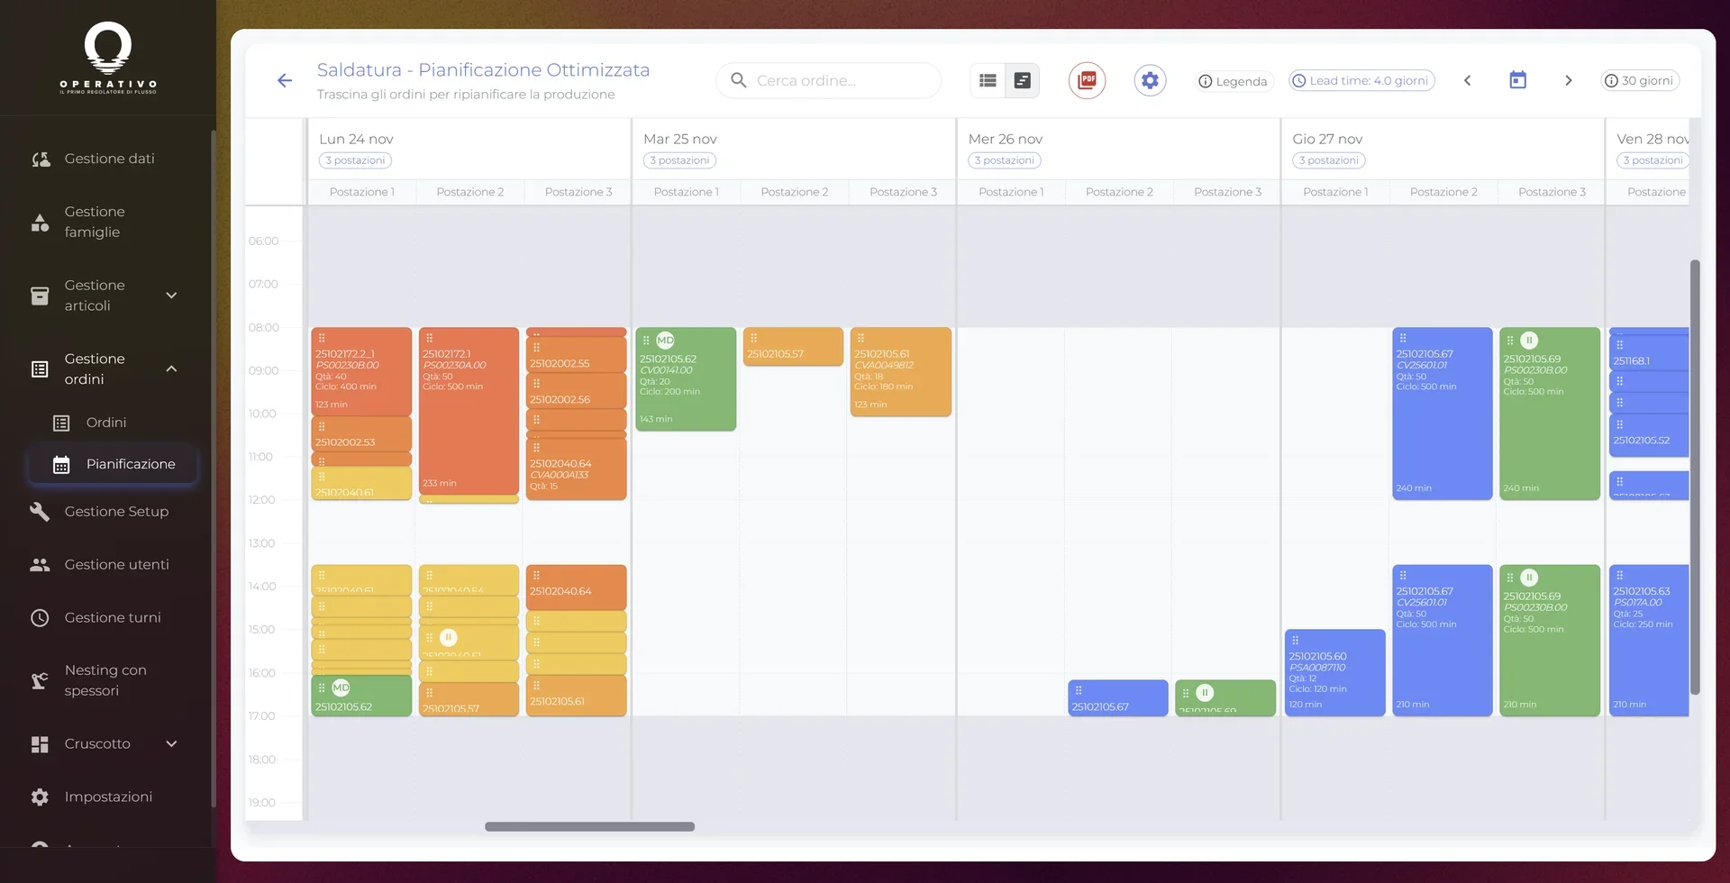Viewport: 1730px width, 883px height.
Task: Collapse the Gestione ordini section
Action: click(171, 369)
